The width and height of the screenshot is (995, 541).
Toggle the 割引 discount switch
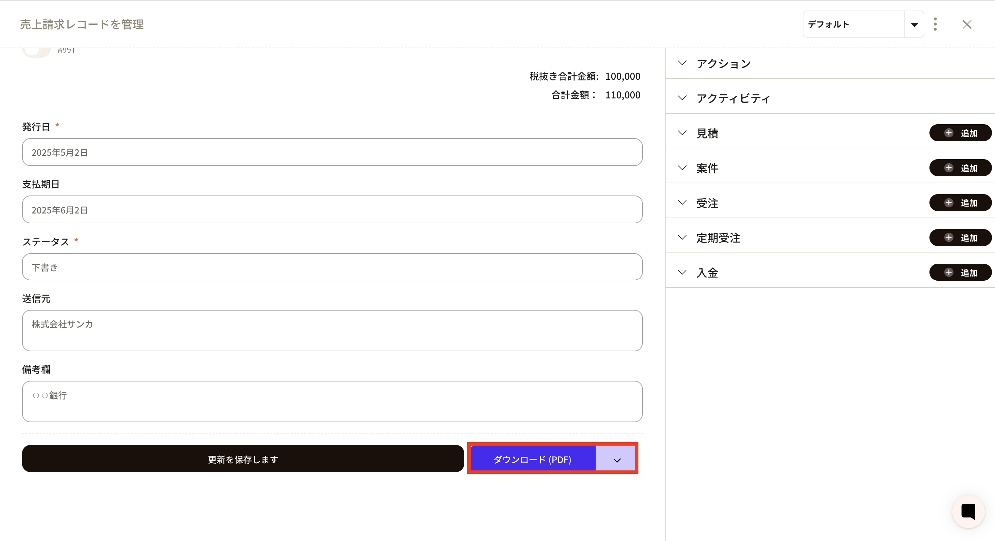[36, 51]
